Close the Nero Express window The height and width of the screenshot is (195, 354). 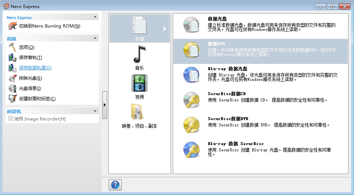(x=344, y=7)
